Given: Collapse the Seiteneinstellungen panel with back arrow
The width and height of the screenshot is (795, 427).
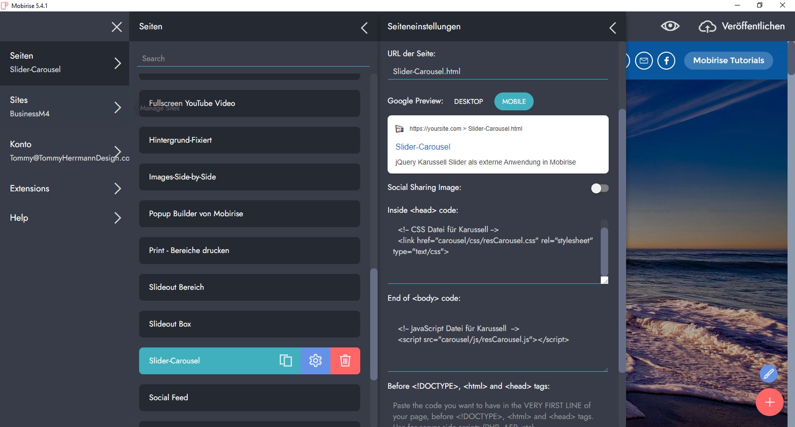Looking at the screenshot, I should [x=613, y=28].
